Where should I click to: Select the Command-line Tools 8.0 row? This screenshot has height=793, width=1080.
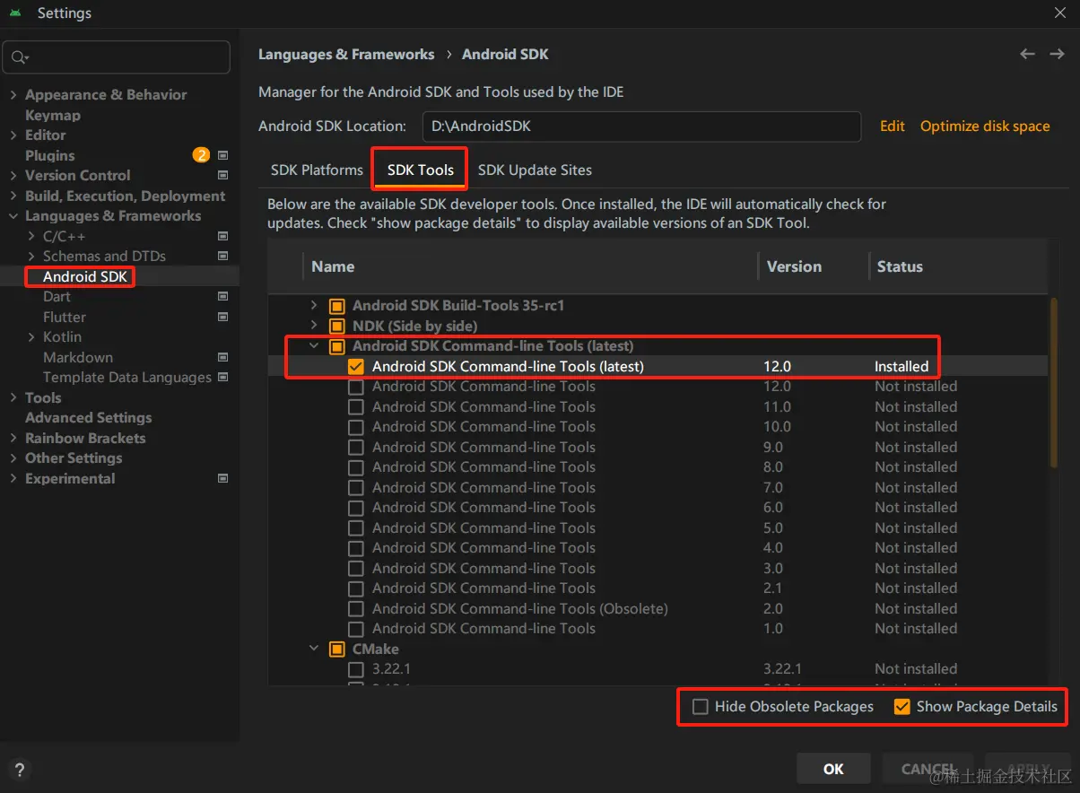coord(658,467)
